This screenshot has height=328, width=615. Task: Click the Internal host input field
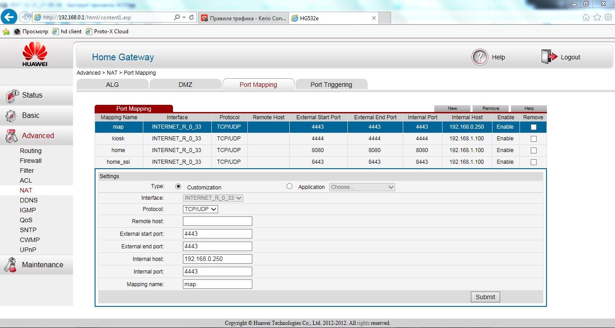pyautogui.click(x=217, y=259)
